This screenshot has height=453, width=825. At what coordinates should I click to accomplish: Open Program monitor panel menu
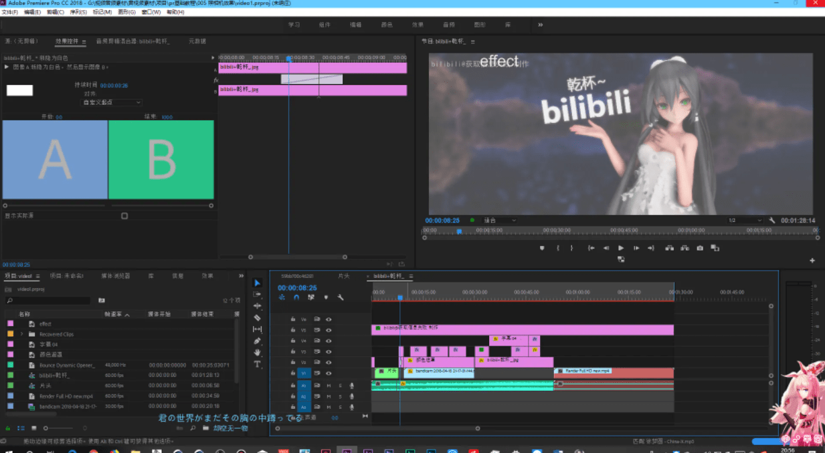[472, 41]
